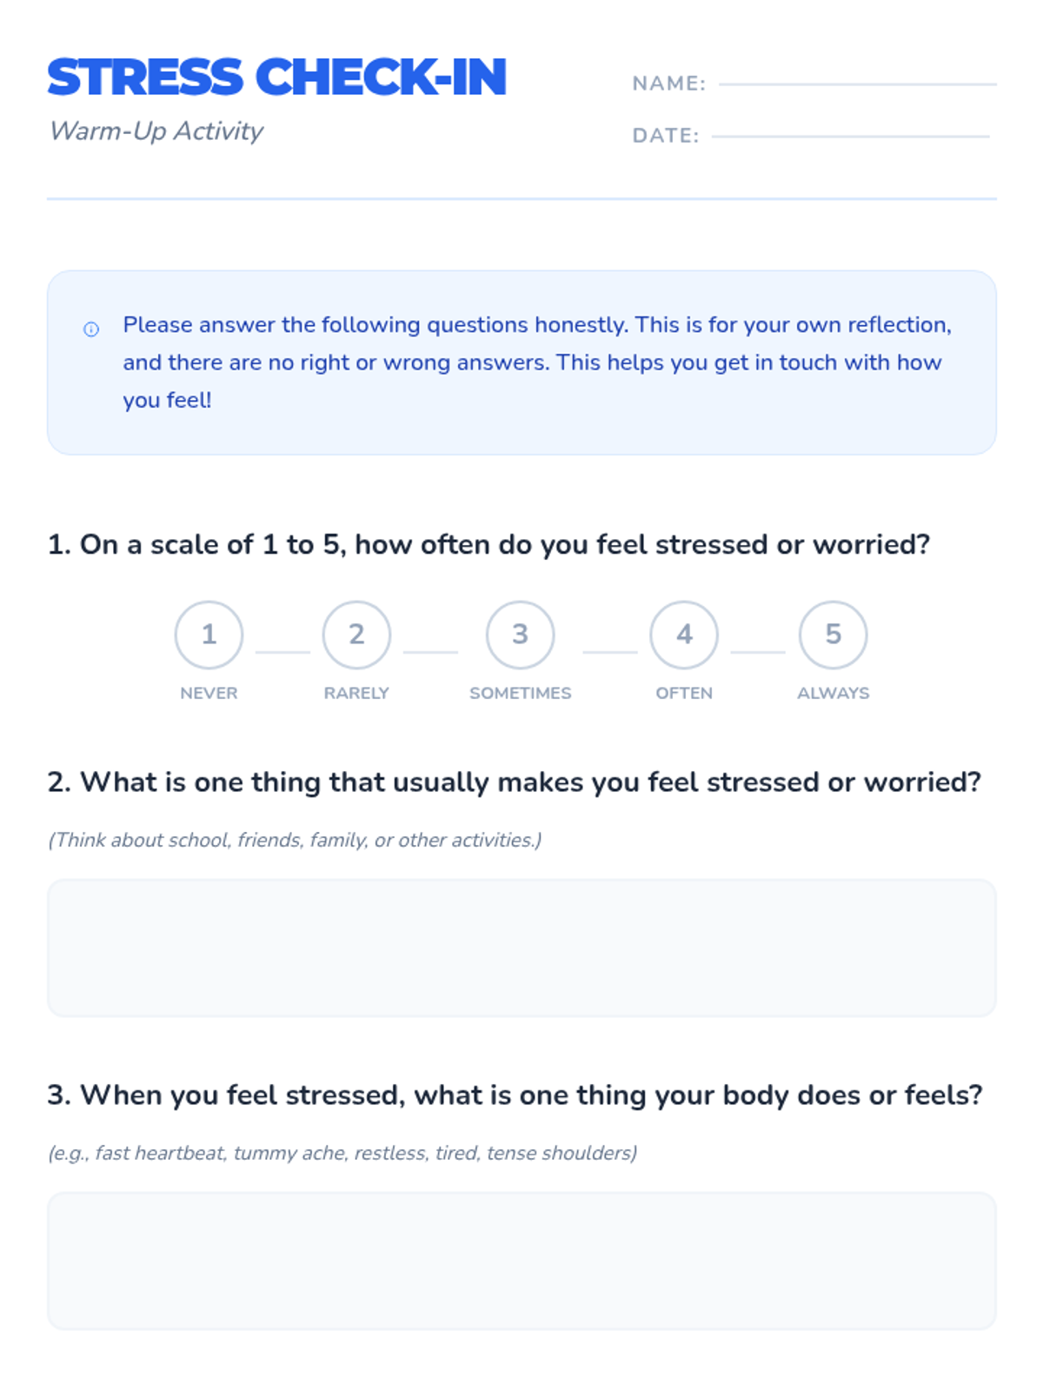The image size is (1043, 1391).
Task: Select rating 1 Never circle
Action: (x=209, y=635)
